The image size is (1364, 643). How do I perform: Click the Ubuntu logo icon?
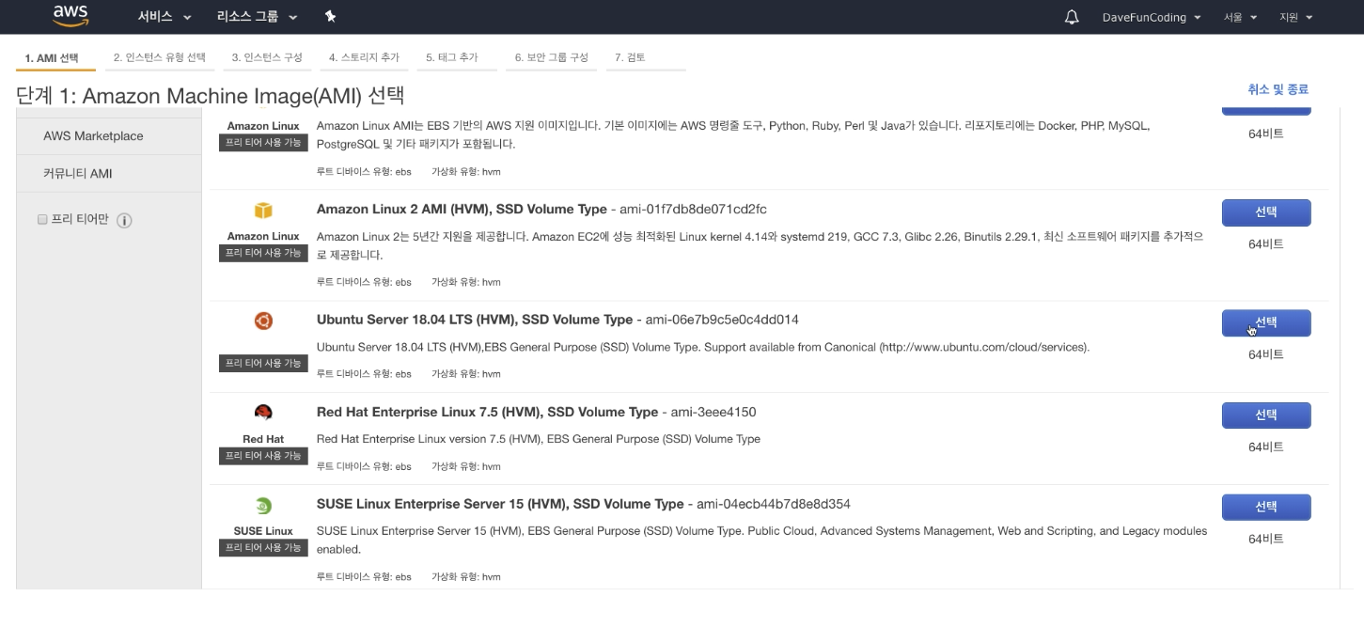pos(263,321)
